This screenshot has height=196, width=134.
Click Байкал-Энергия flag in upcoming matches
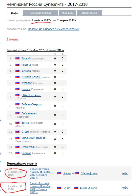click(x=76, y=188)
